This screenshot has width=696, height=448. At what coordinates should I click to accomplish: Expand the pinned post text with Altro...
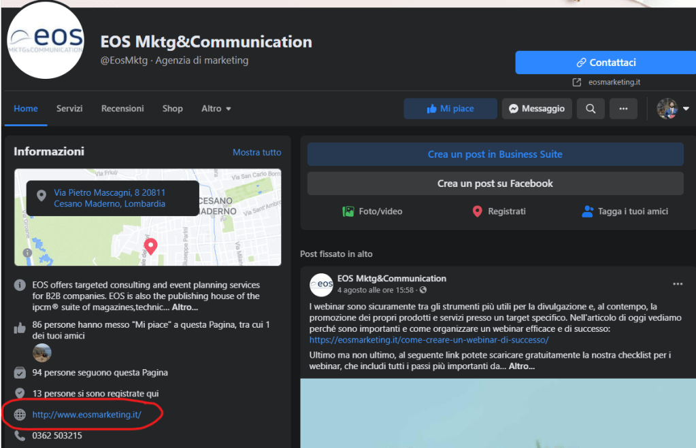click(522, 366)
